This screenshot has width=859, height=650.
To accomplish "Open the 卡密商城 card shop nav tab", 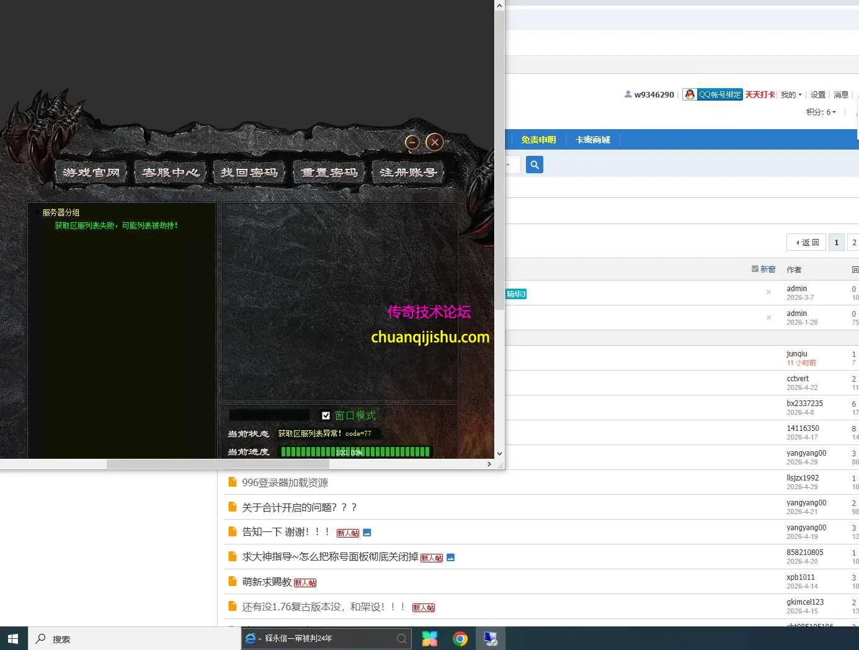I will coord(593,140).
